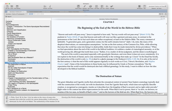Image resolution: width=172 pixels, height=111 pixels.
Task: Open a New Tab from the toolbar
Action: (x=7, y=7)
